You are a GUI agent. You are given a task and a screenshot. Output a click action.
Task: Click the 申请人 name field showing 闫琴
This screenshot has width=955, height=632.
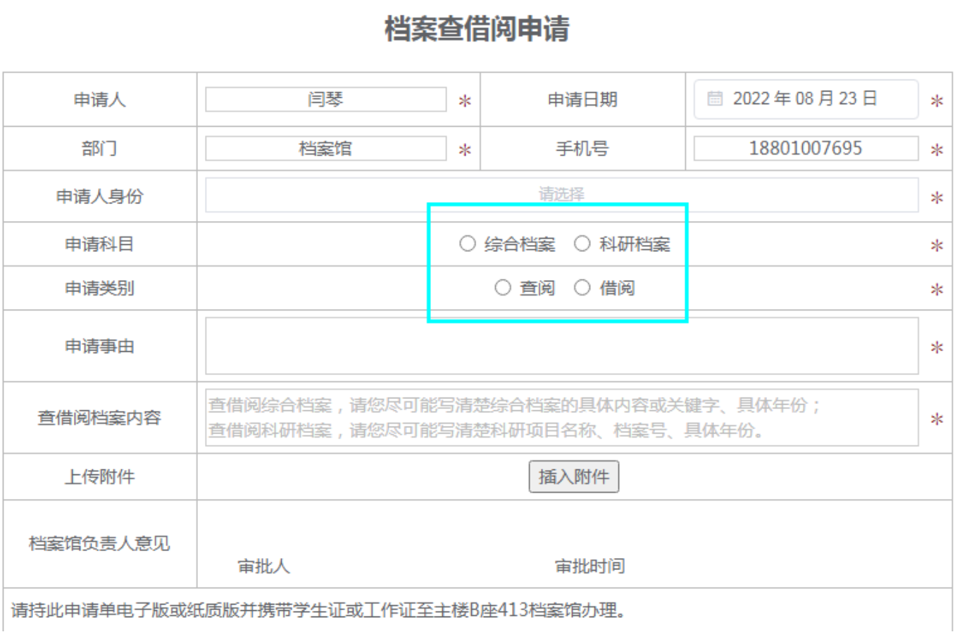pyautogui.click(x=325, y=99)
